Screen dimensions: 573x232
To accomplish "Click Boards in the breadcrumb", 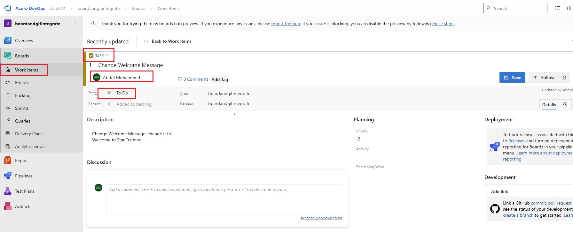I will tap(138, 8).
